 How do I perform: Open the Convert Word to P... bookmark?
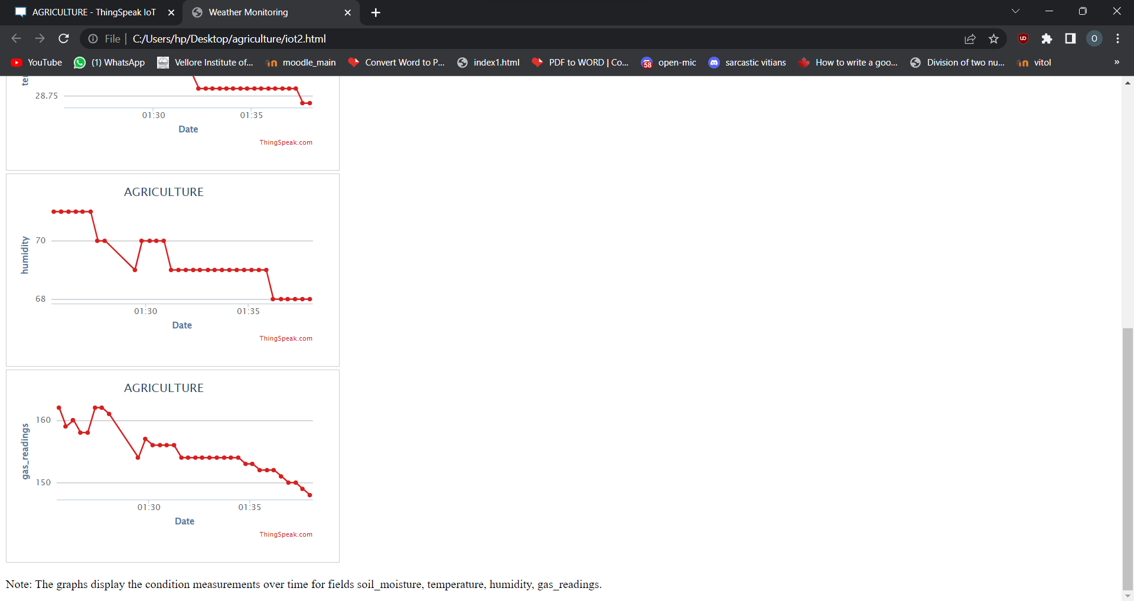coord(396,63)
